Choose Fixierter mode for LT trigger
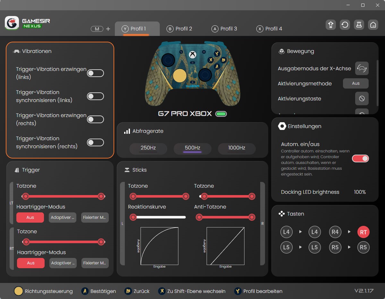 95,218
